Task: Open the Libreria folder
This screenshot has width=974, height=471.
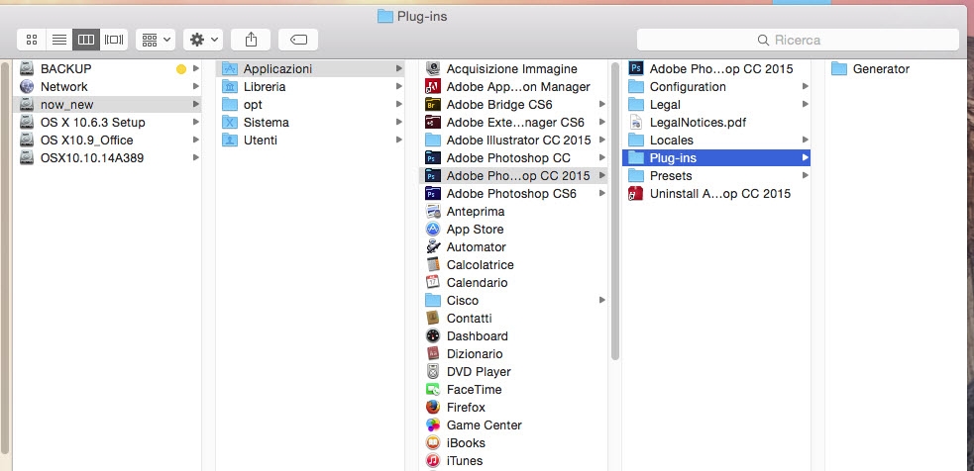Action: pos(264,87)
